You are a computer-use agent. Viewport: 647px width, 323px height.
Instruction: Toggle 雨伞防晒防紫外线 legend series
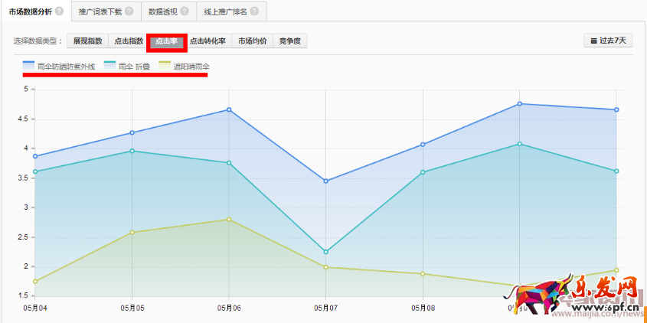point(58,67)
